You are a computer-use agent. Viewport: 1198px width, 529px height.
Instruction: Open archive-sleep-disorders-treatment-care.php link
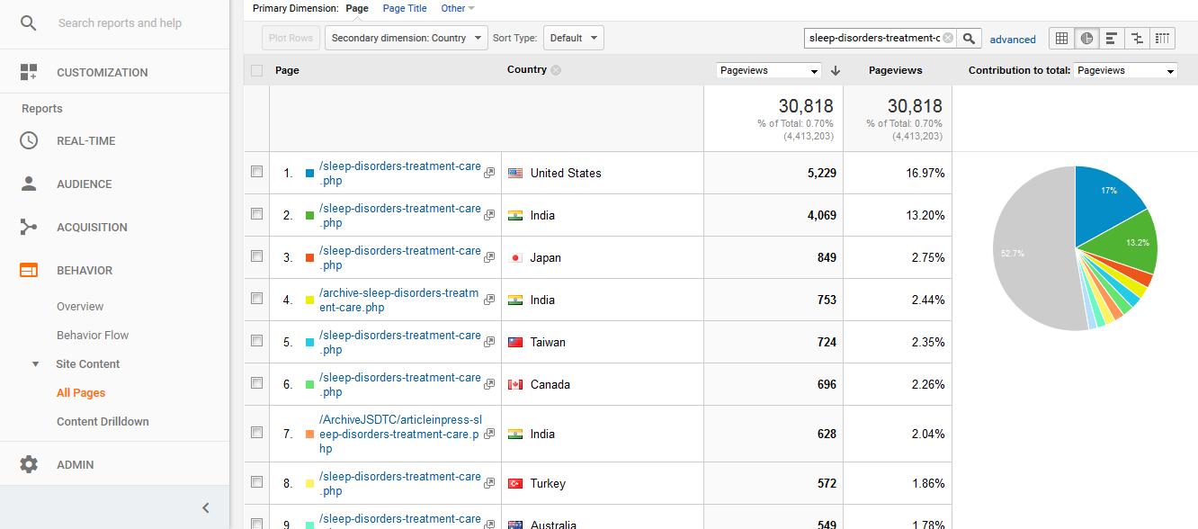(400, 300)
